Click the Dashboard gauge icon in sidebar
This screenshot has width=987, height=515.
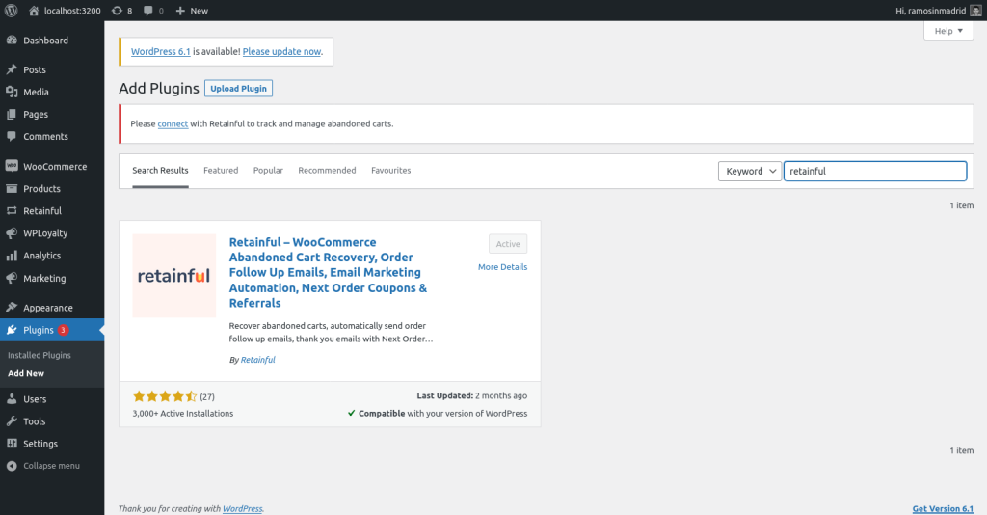tap(12, 40)
